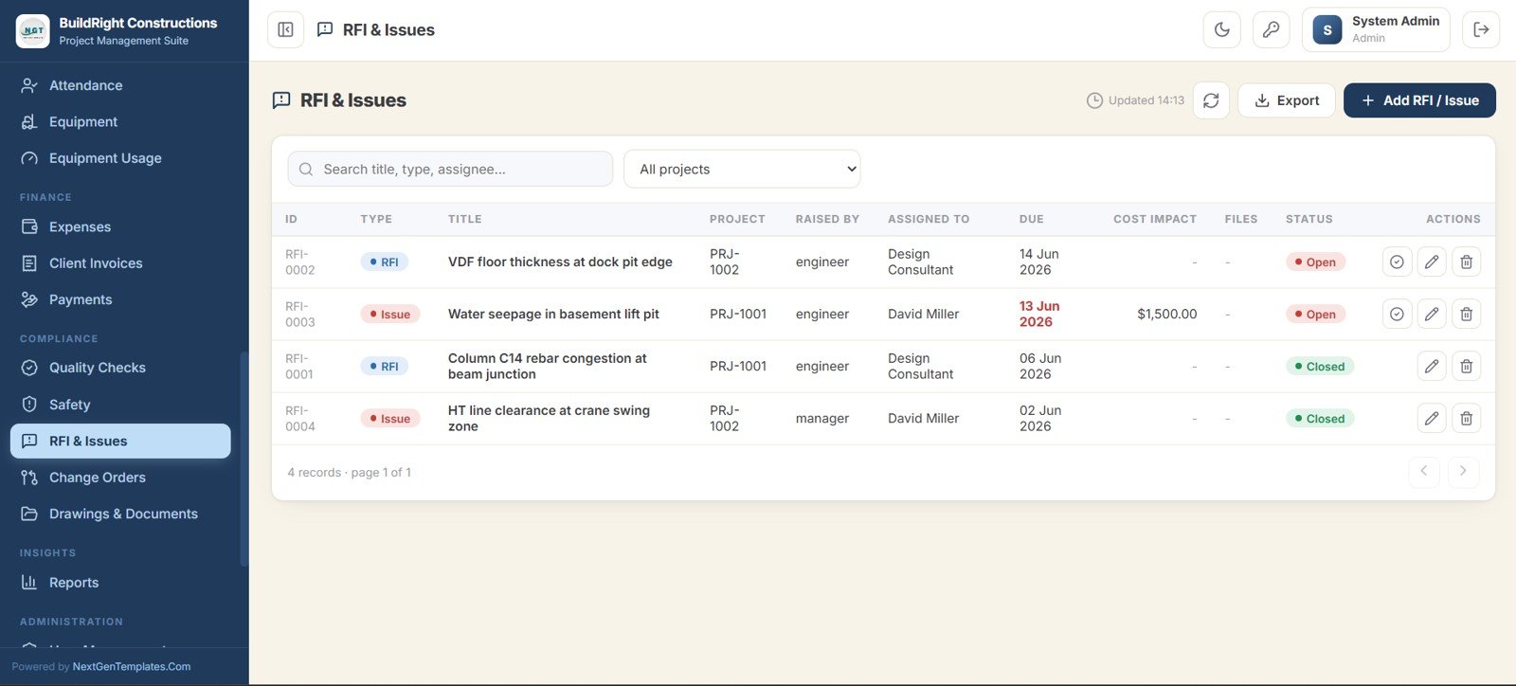The width and height of the screenshot is (1516, 686).
Task: Click the System Admin user profile
Action: click(1376, 29)
